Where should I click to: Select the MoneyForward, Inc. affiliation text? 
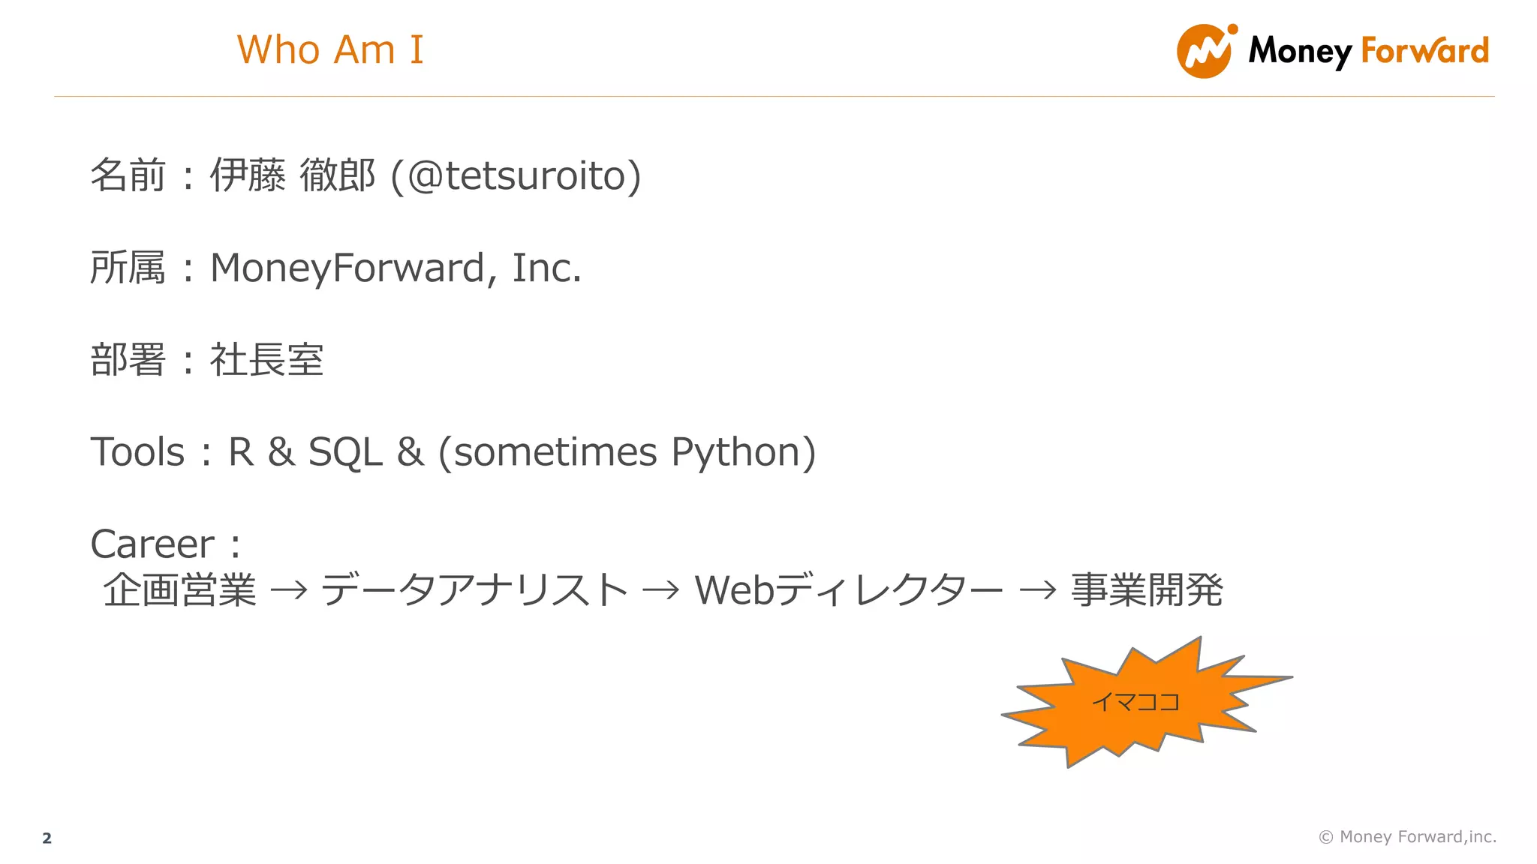coord(396,268)
